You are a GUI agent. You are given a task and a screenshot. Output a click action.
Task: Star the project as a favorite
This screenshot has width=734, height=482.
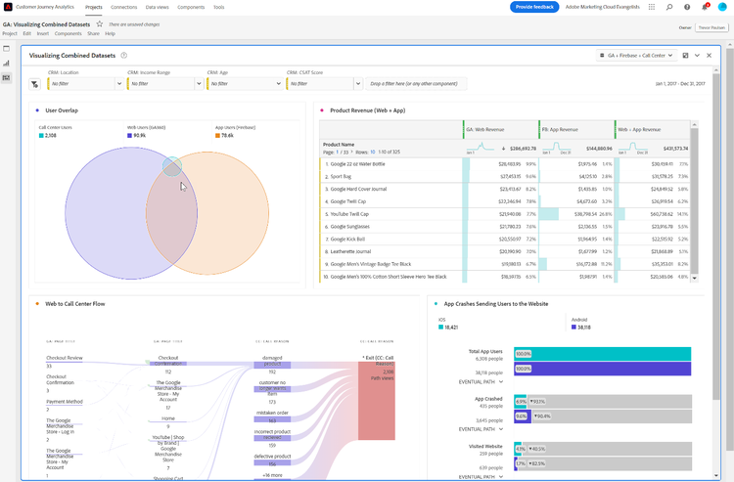100,23
